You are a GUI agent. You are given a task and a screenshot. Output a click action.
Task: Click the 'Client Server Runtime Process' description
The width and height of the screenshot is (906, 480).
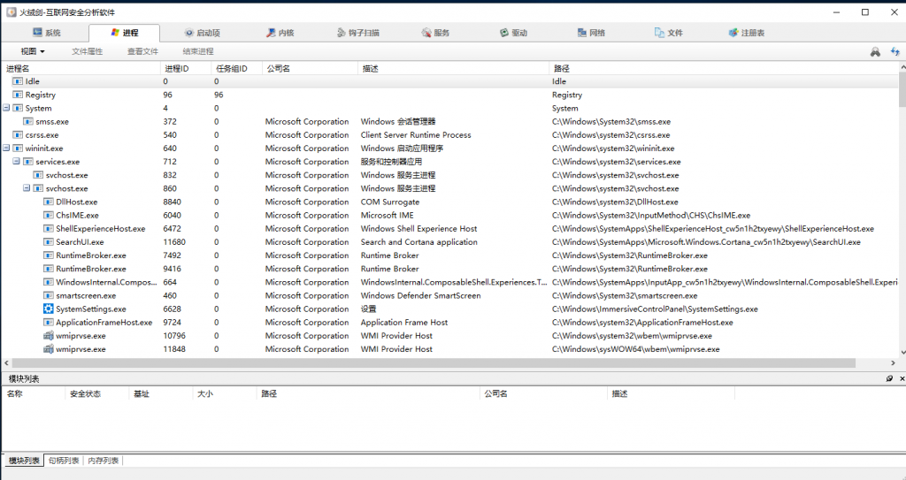(416, 134)
